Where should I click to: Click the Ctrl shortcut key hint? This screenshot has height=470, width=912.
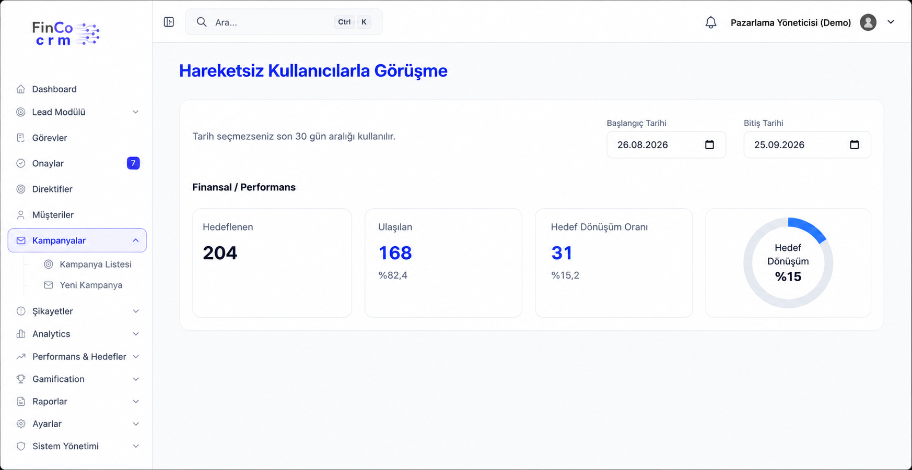[x=344, y=22]
